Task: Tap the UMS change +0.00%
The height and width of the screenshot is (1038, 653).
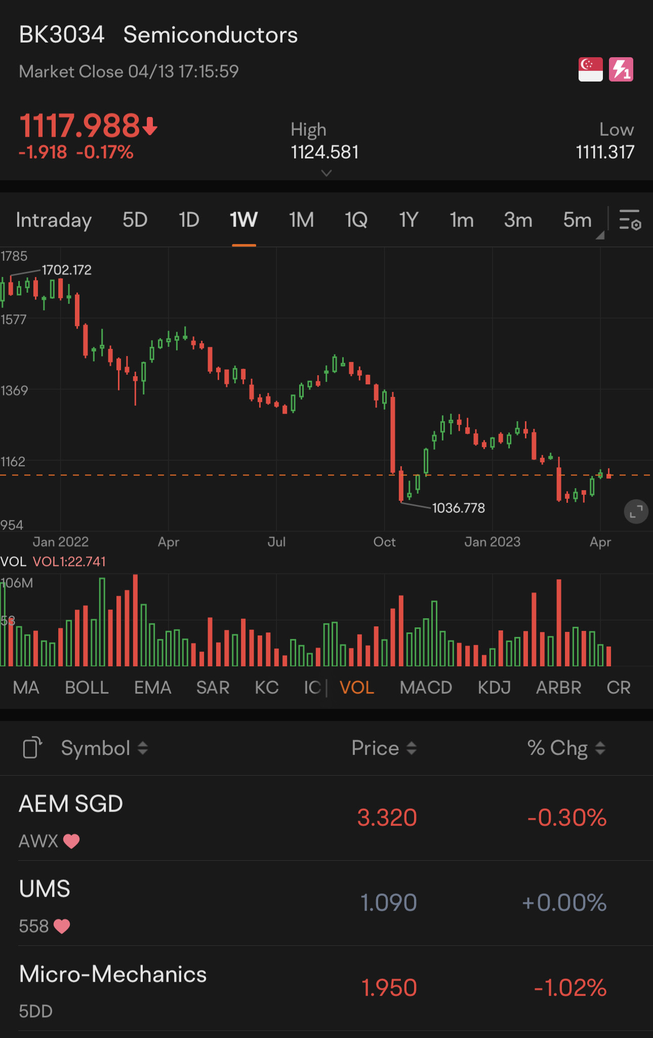Action: (x=564, y=903)
